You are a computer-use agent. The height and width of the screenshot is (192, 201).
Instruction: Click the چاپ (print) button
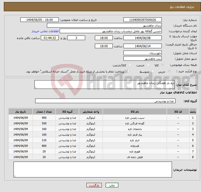pyautogui.click(x=112, y=185)
